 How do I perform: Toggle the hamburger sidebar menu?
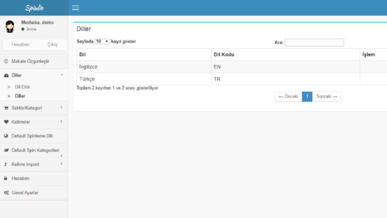(x=76, y=8)
